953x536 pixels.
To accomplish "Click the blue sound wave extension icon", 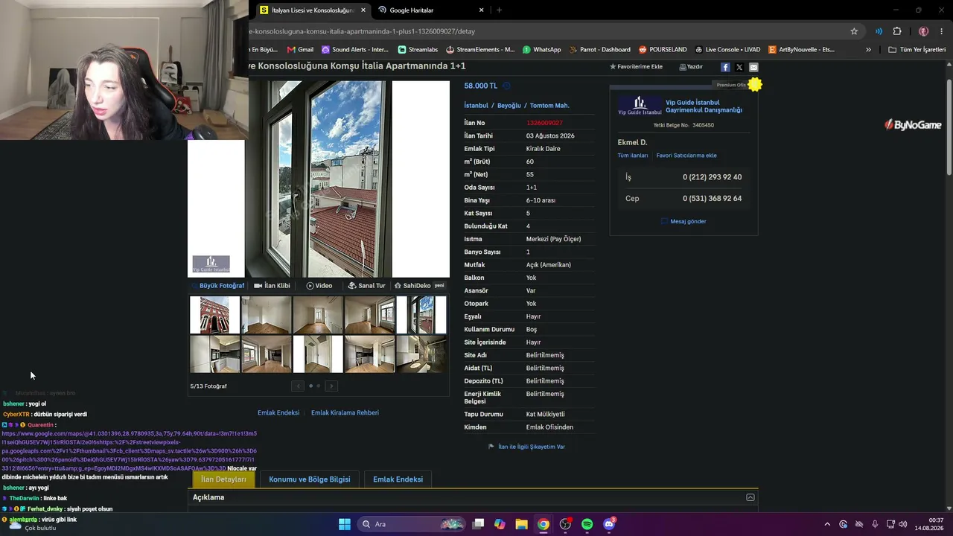I will 879,31.
